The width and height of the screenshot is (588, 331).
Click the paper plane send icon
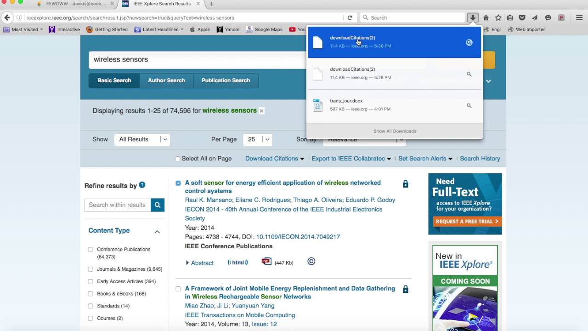coord(535,17)
